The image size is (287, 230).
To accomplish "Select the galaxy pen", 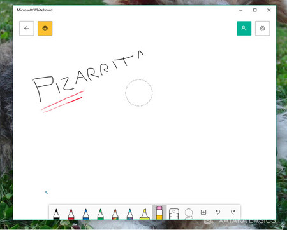I will click(129, 214).
